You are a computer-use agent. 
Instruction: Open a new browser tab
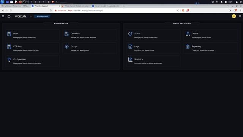point(124,6)
